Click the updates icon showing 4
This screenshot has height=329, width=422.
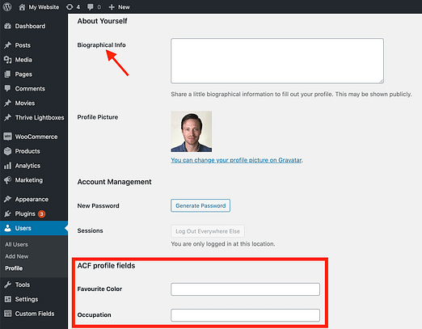[70, 7]
